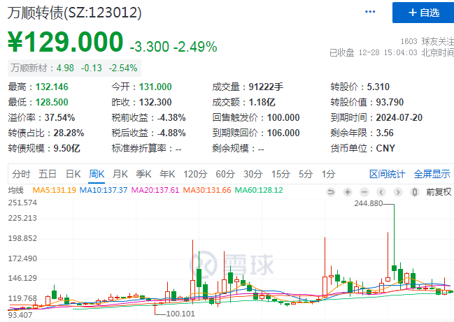Switch to the 1分 interval tab

328,174
